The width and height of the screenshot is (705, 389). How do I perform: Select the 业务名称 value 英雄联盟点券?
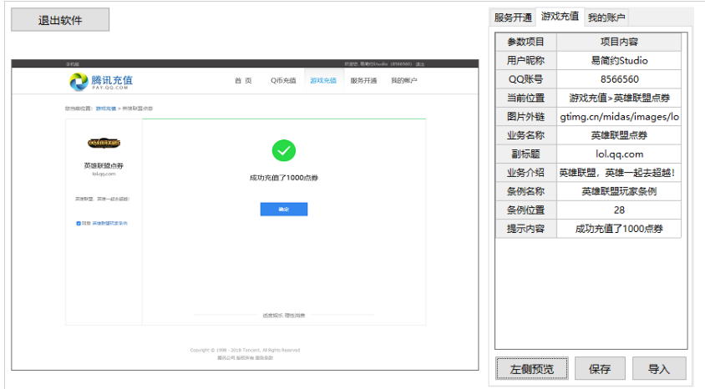pos(619,135)
